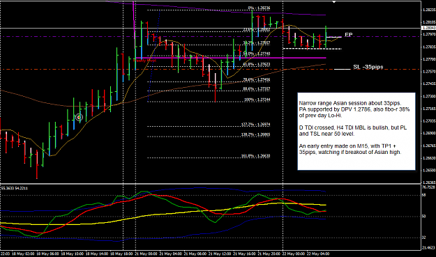
Task: Click the 18 May 06:00 time label
Action: coord(48,254)
